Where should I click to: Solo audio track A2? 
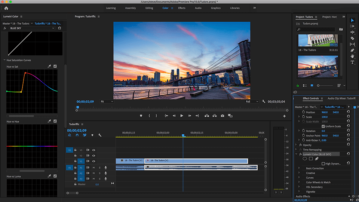click(99, 173)
